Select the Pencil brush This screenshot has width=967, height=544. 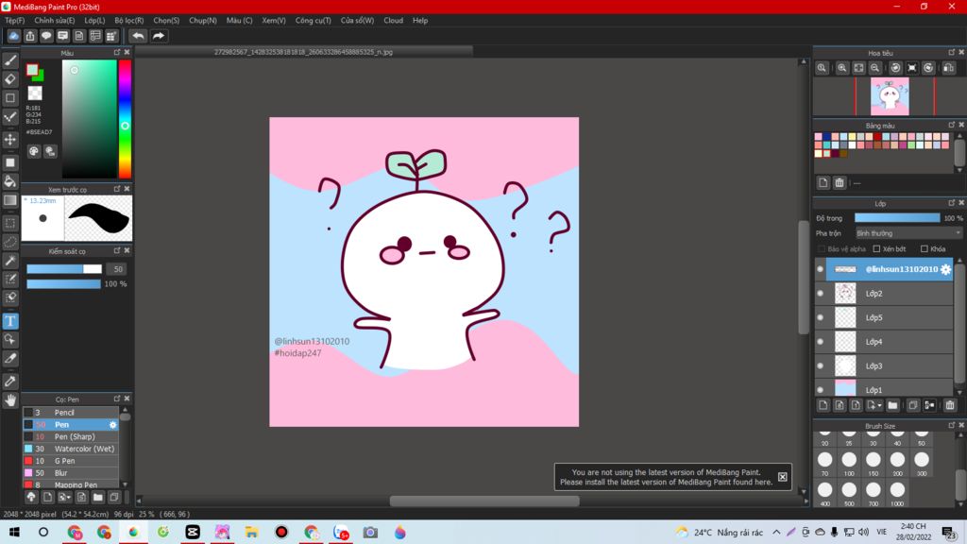70,413
